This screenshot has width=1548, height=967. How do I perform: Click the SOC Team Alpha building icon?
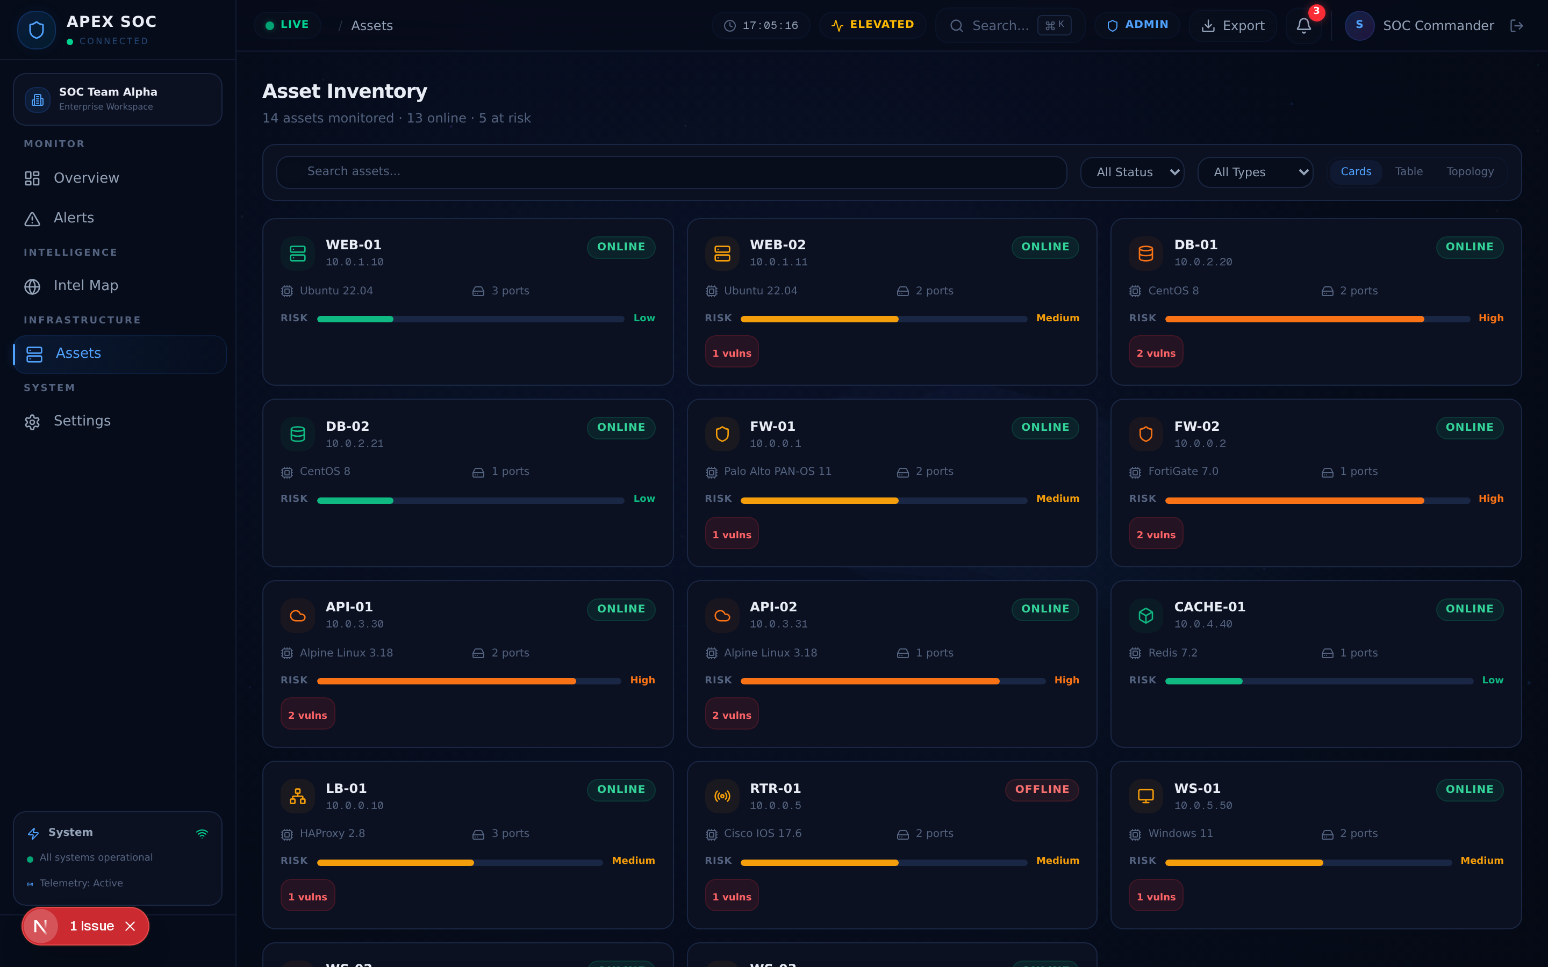38,100
